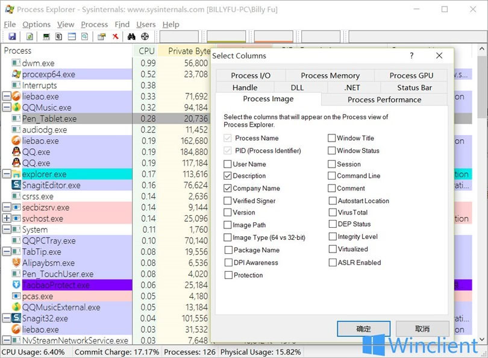Collapse the Snagit32.exe tree node
Image resolution: width=488 pixels, height=358 pixels.
tap(7, 318)
